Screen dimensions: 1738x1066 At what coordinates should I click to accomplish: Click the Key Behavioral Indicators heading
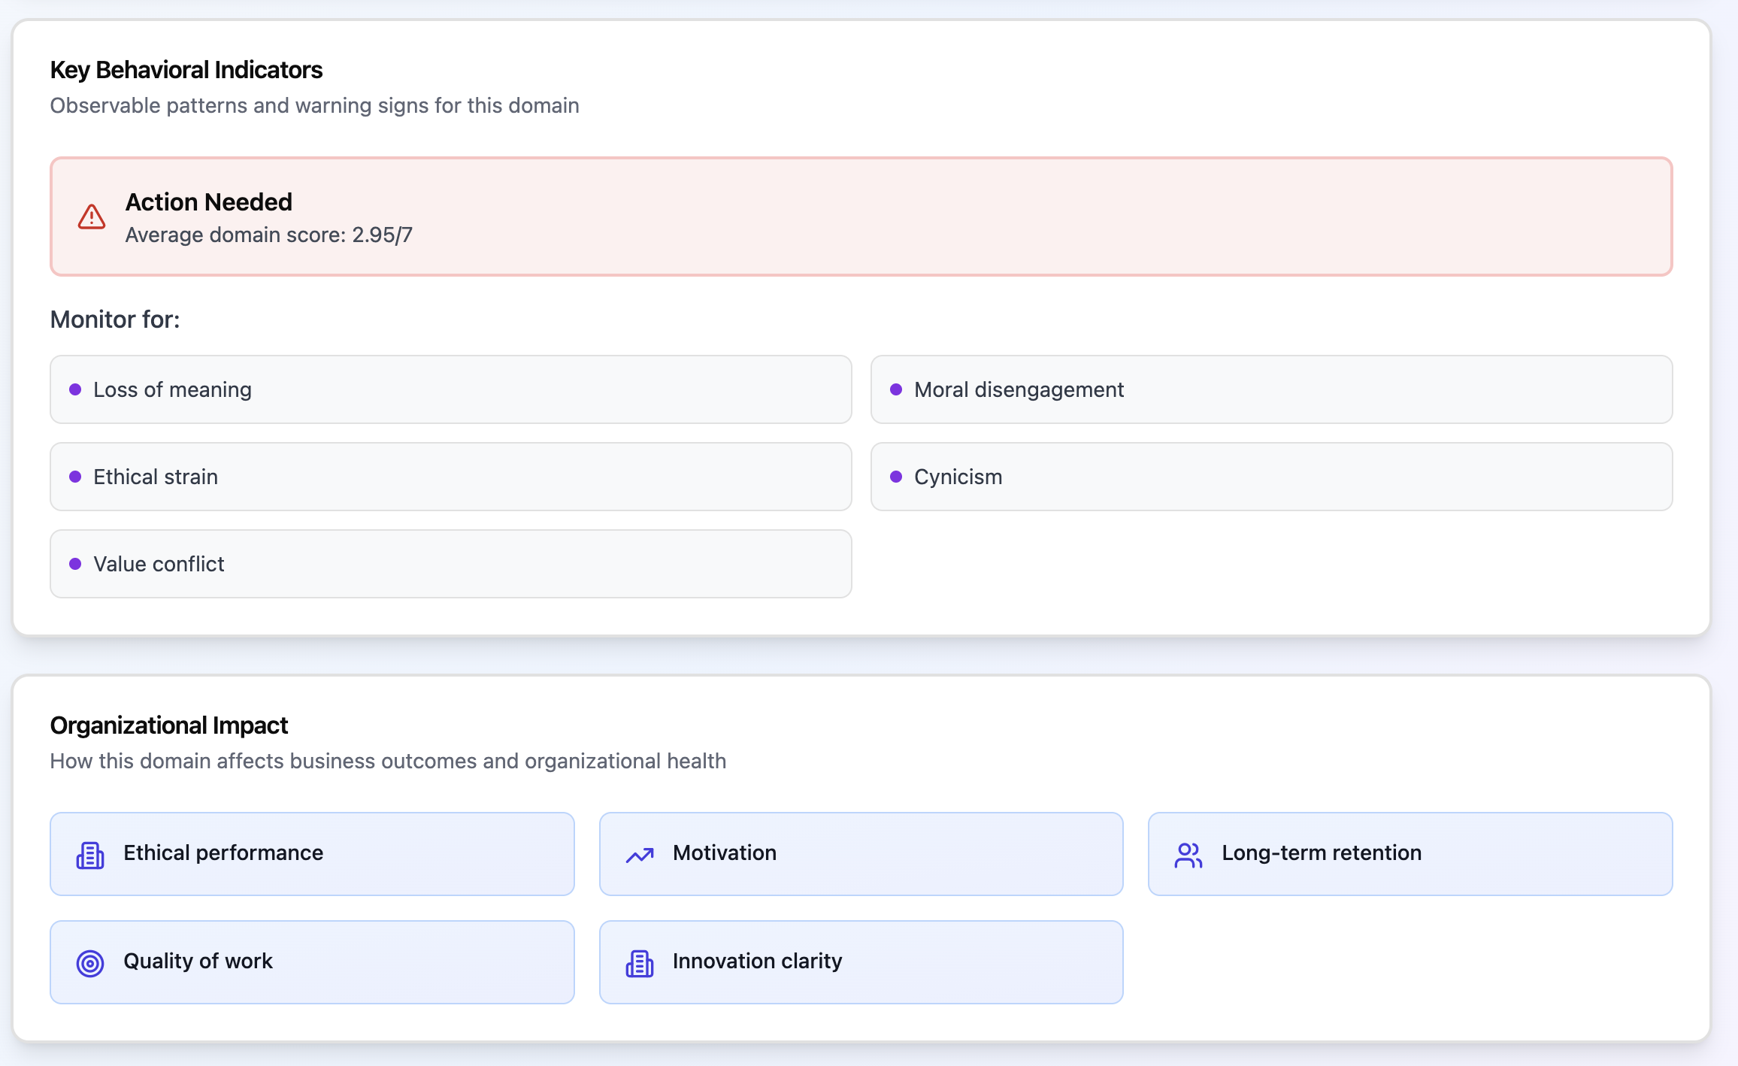tap(186, 70)
